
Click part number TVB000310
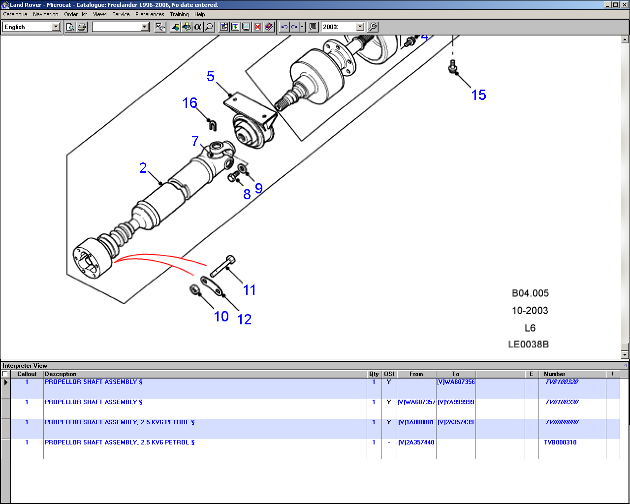(560, 442)
